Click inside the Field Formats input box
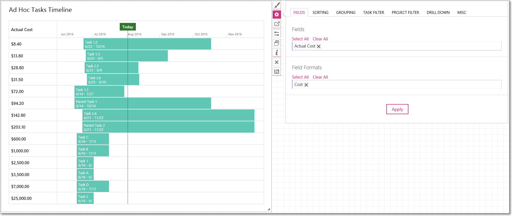The height and width of the screenshot is (216, 512). [397, 85]
